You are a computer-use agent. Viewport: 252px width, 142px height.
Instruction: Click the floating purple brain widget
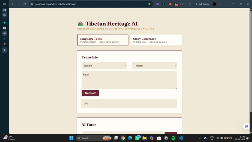246,126
